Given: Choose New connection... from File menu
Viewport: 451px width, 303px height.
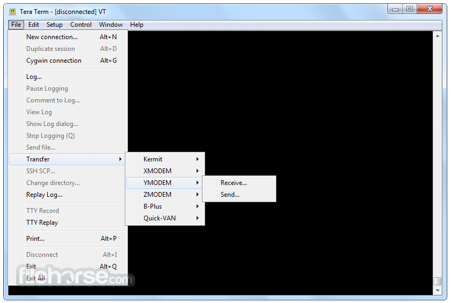Looking at the screenshot, I should point(68,37).
